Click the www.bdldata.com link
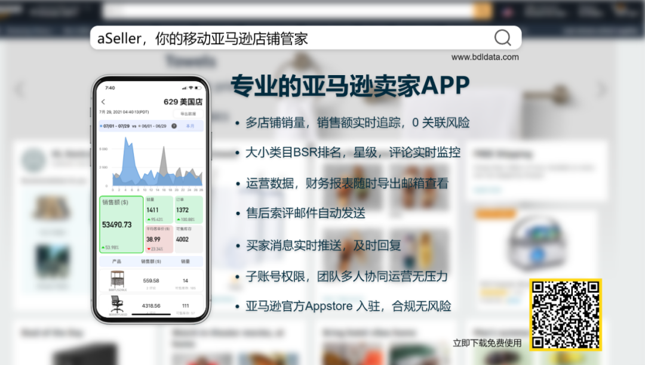 point(485,57)
